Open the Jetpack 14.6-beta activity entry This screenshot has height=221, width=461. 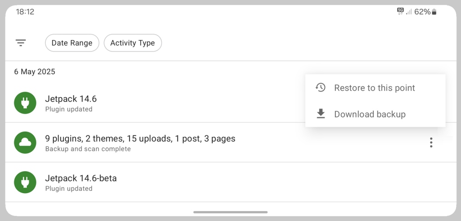230,182
